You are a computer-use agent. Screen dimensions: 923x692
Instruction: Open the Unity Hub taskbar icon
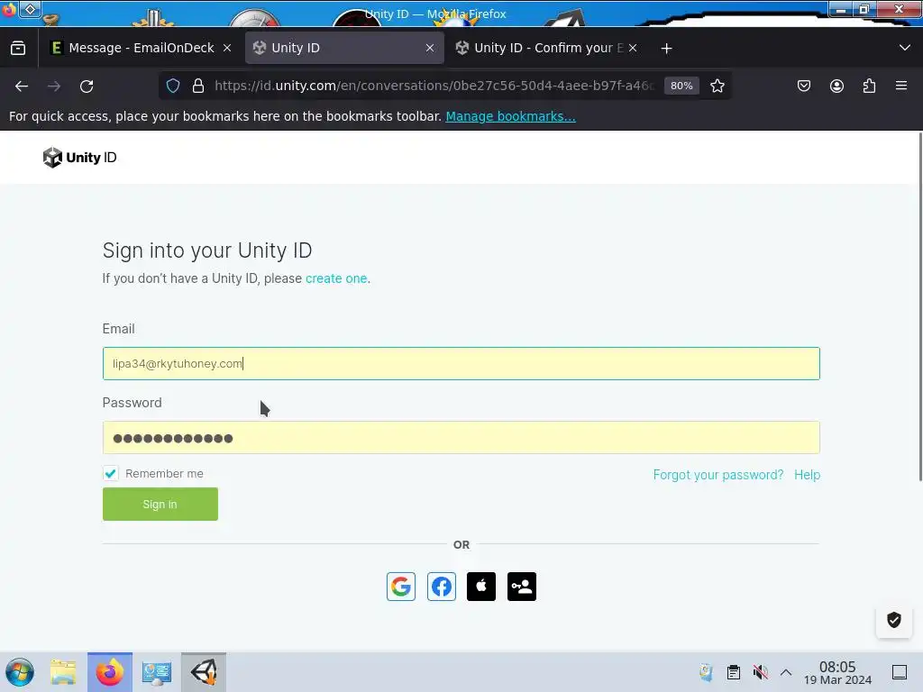[204, 672]
